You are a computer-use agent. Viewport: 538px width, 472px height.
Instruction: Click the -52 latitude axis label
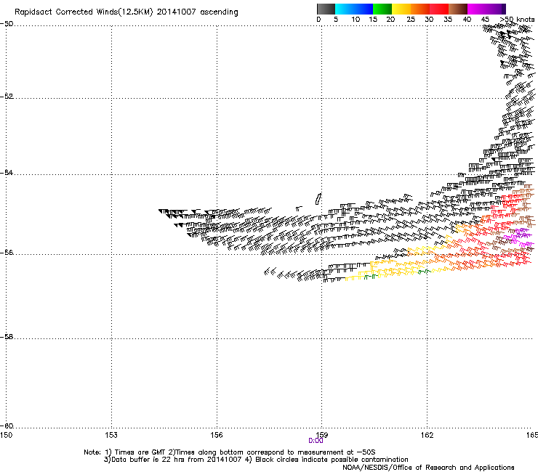point(7,97)
